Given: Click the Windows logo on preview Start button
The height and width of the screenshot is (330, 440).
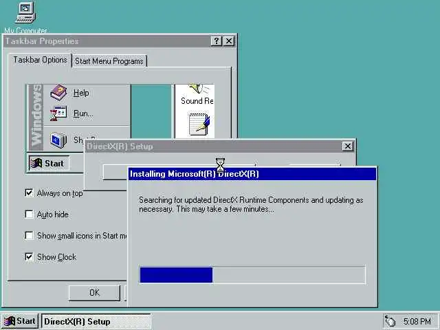Looking at the screenshot, I should tap(36, 164).
